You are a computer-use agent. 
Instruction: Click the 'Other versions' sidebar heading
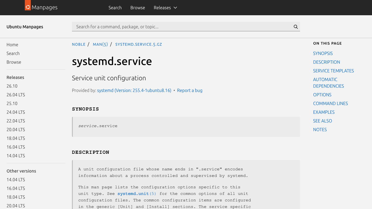coord(21,171)
